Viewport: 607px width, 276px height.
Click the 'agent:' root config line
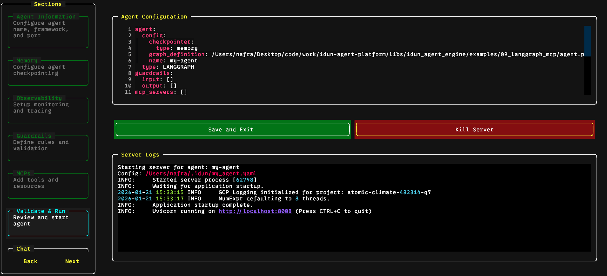pyautogui.click(x=145, y=29)
